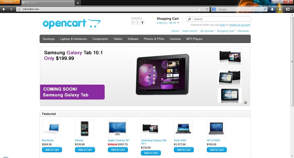Add Sony VAIO to cart
This screenshot has width=294, height=158.
[184, 150]
